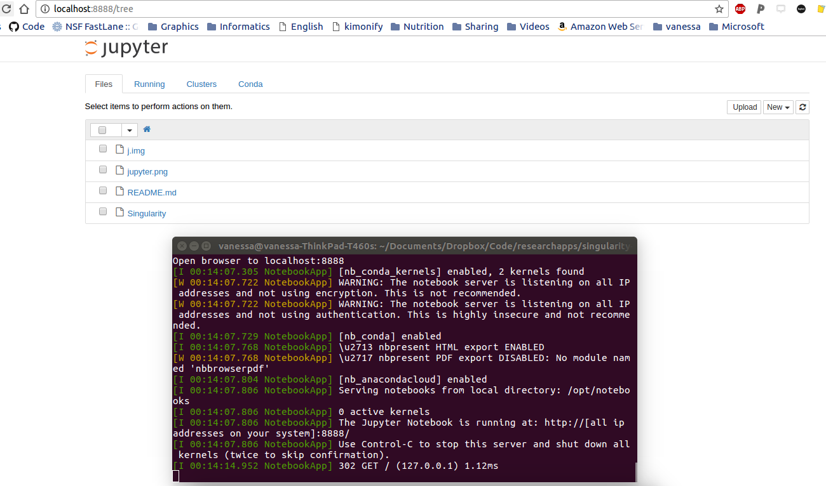Bookmark this page with the star icon
The width and height of the screenshot is (826, 486).
tap(719, 9)
